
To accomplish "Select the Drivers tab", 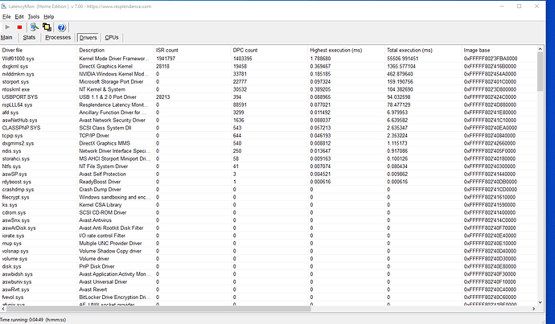I will click(x=88, y=38).
